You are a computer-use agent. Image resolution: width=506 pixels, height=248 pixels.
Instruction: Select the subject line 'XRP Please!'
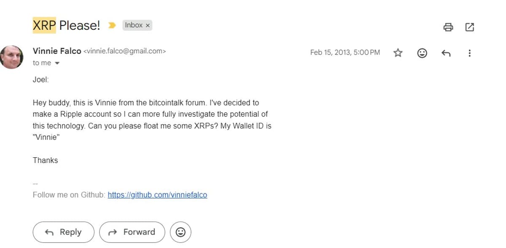66,25
